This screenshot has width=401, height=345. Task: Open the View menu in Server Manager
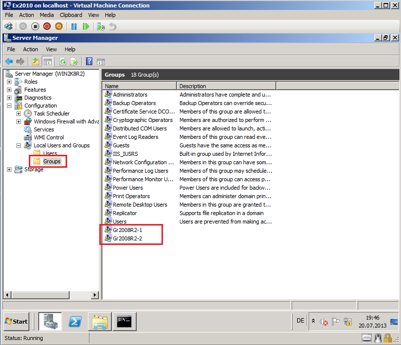[x=51, y=49]
